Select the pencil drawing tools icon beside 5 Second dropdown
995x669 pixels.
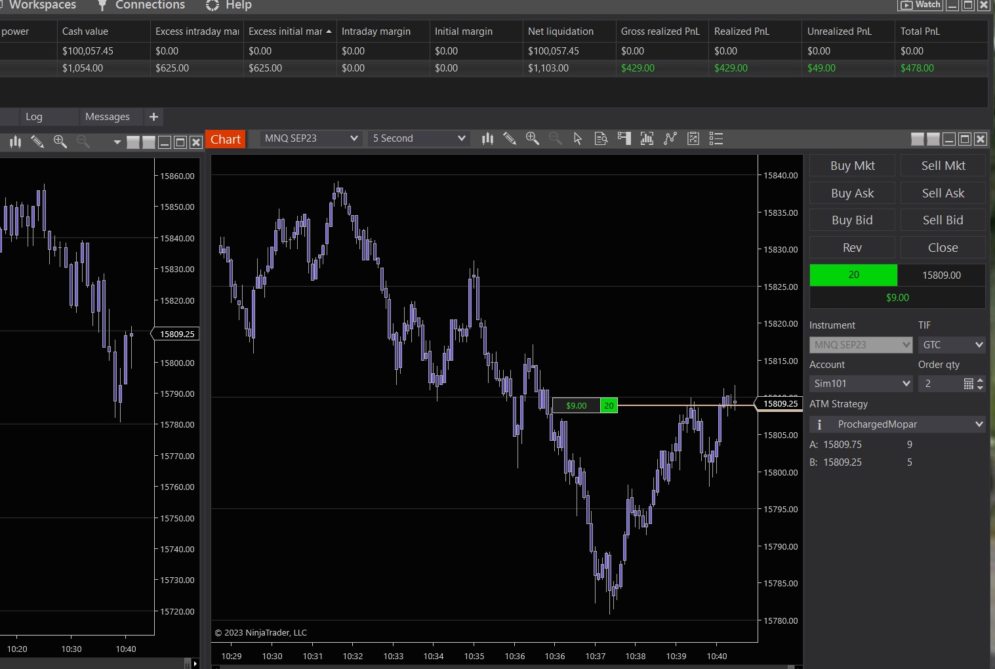(x=510, y=138)
